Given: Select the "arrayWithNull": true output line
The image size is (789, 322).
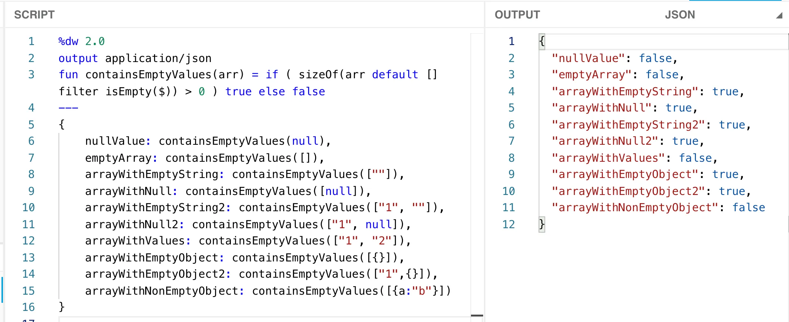Looking at the screenshot, I should coord(625,108).
